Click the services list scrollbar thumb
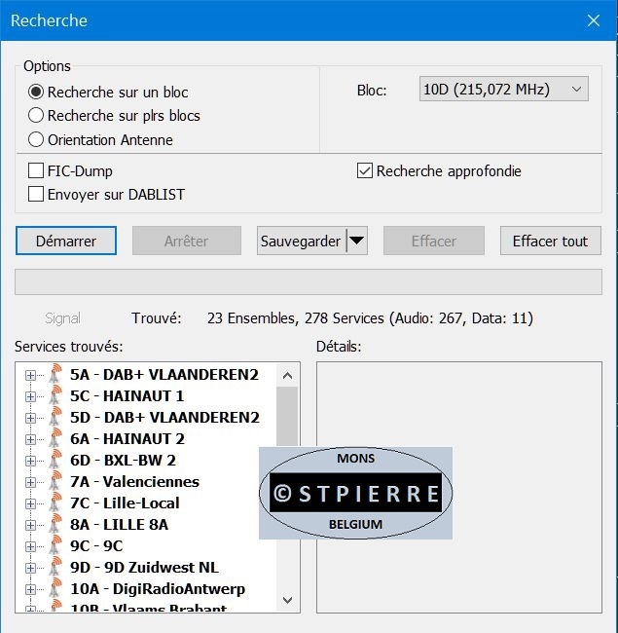 [288, 416]
